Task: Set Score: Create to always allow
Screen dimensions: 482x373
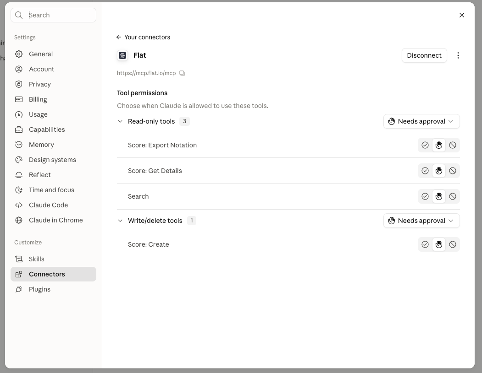Action: (425, 244)
